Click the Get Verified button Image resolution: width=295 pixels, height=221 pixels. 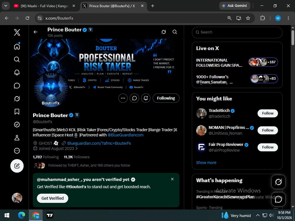(52, 198)
